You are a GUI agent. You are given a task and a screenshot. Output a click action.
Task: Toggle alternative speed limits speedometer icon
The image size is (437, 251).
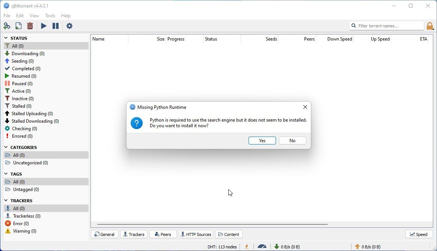262,246
